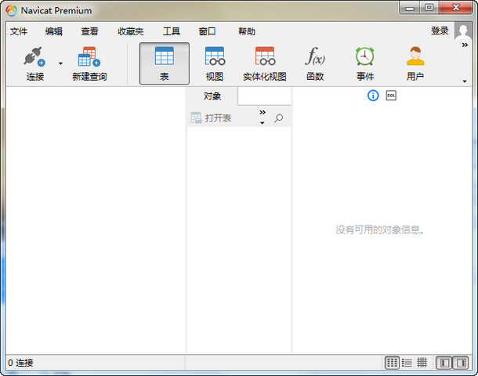
Task: Click the 打开表 (Open Table) button
Action: (x=211, y=118)
